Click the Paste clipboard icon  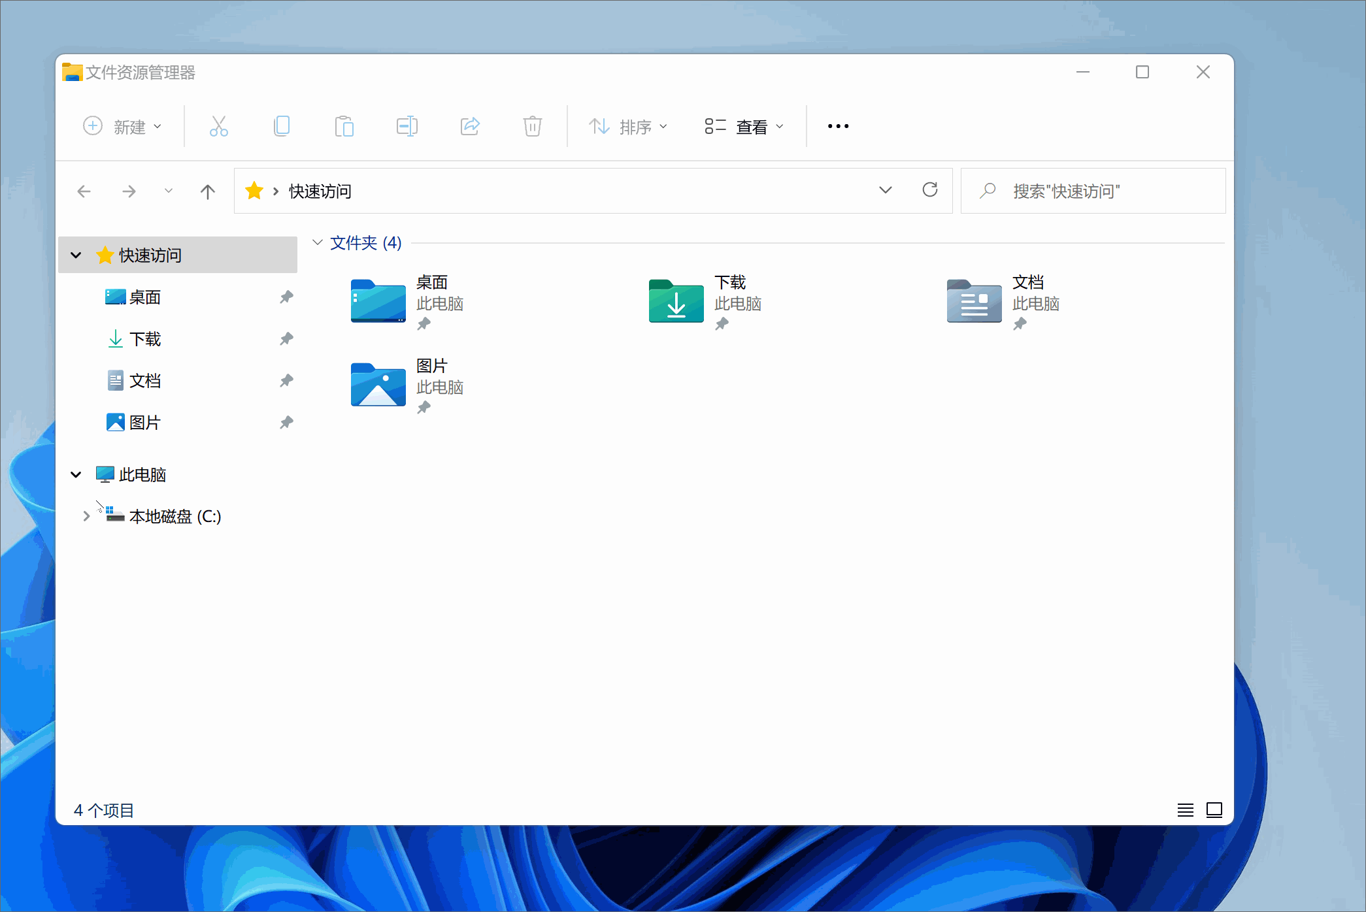click(x=344, y=126)
